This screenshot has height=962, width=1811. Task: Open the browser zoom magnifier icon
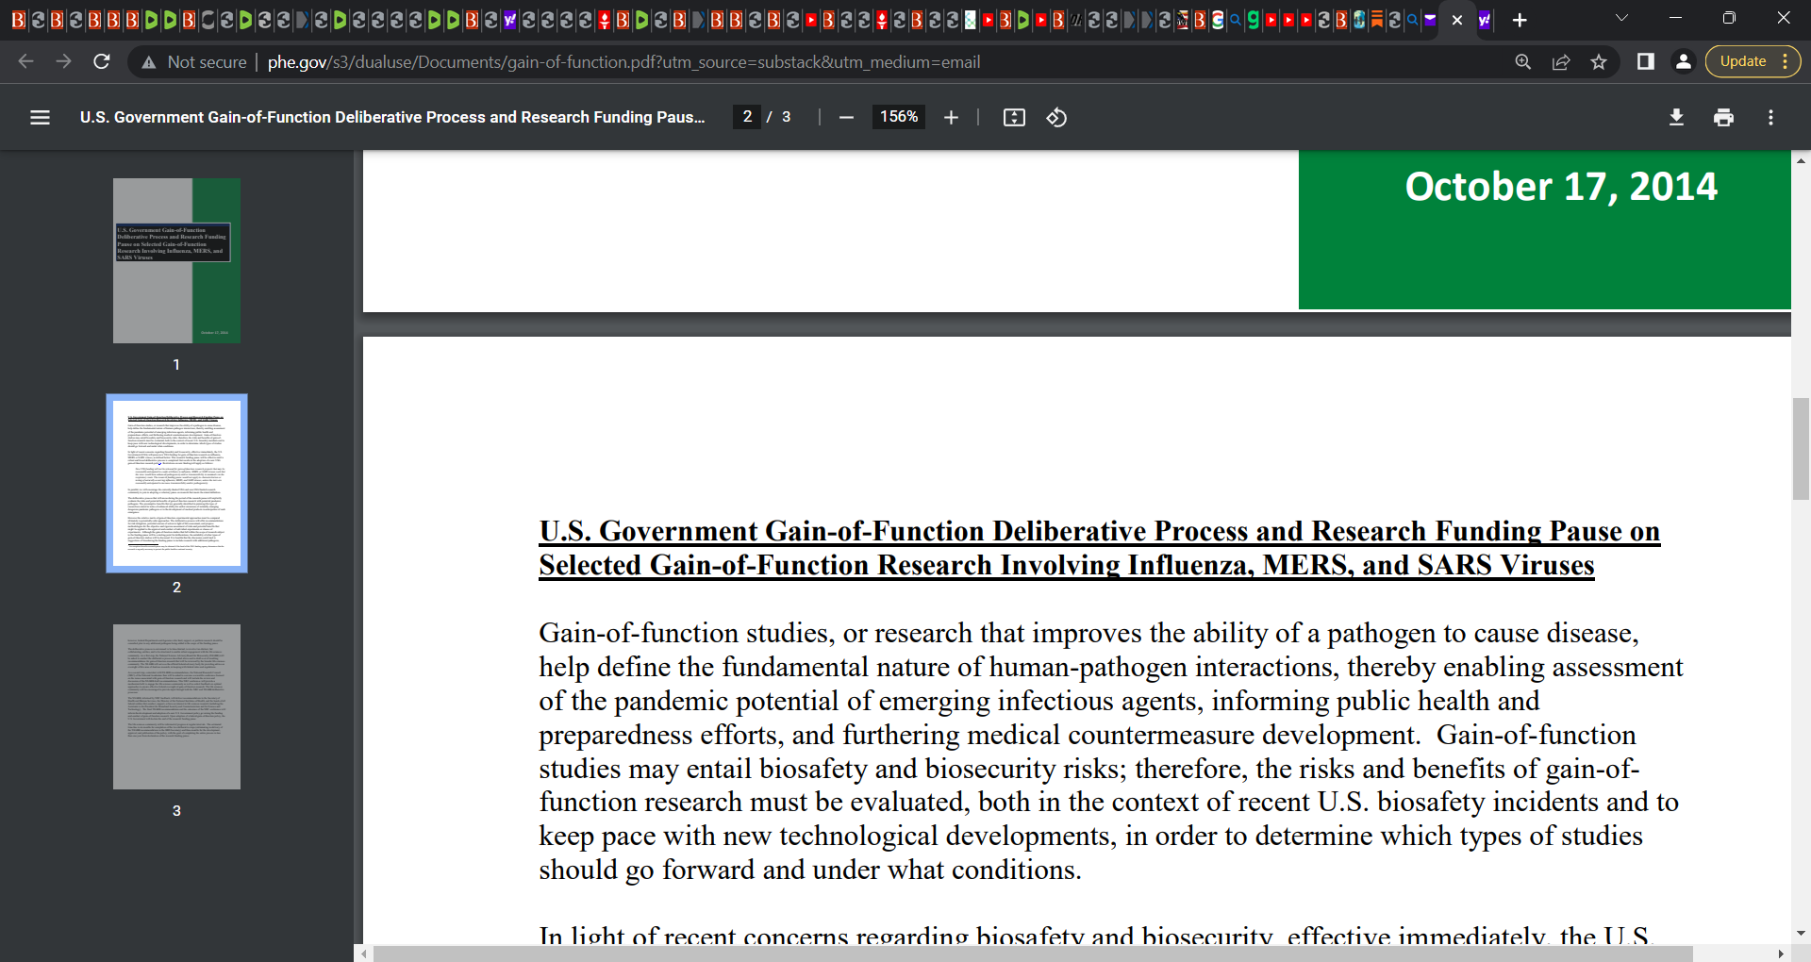1522,61
